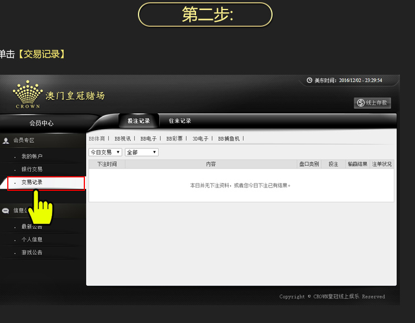
Task: Click the Crown logo
Action: point(28,94)
